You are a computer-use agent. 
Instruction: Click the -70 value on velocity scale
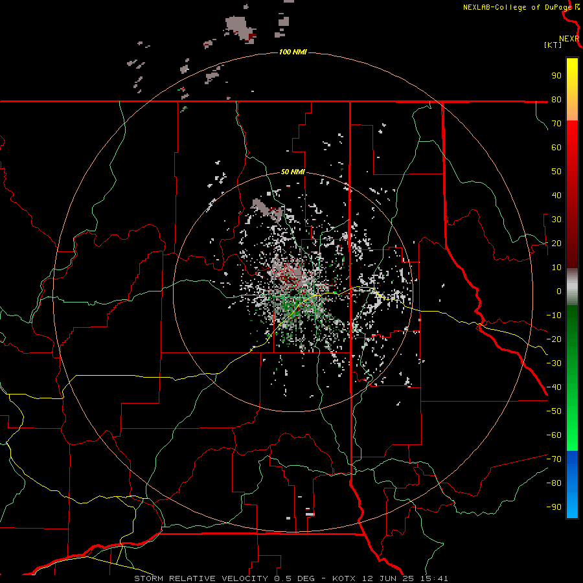(x=554, y=459)
